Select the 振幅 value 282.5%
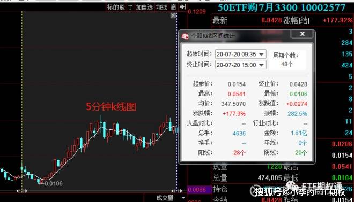This screenshot has height=202, width=354. coord(297,114)
